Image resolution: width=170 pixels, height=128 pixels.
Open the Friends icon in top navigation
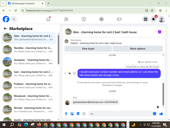pos(66,19)
